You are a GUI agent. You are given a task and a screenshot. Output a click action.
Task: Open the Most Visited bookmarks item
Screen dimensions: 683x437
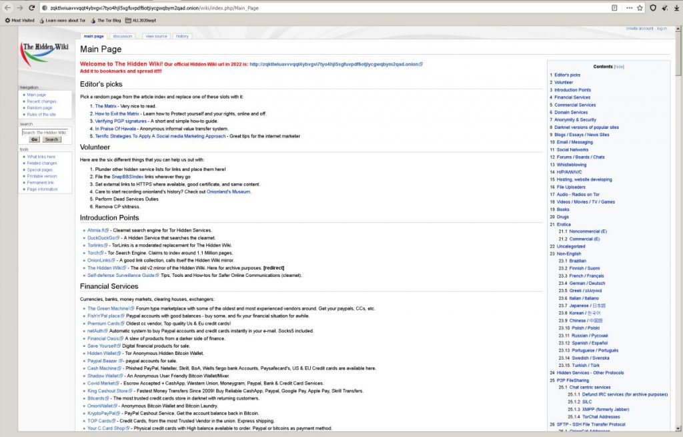coord(19,21)
